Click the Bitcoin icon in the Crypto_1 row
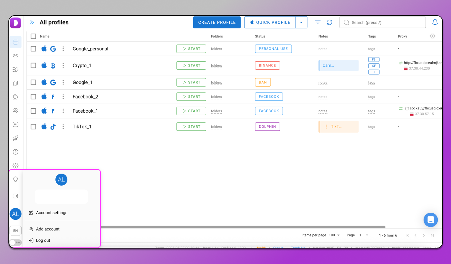 click(53, 66)
